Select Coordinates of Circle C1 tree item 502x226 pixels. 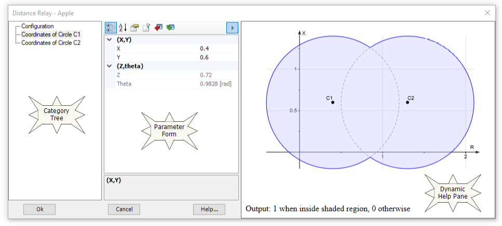(x=51, y=34)
